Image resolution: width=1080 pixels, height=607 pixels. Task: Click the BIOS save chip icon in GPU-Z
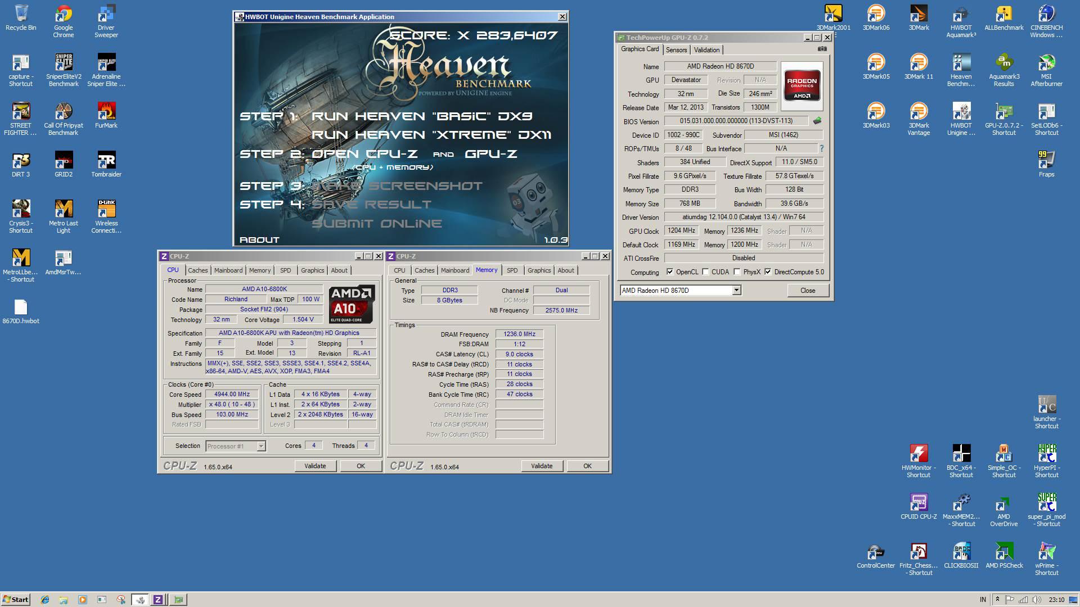(817, 121)
